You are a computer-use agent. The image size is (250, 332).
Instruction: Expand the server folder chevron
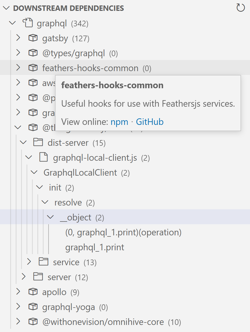click(24, 277)
